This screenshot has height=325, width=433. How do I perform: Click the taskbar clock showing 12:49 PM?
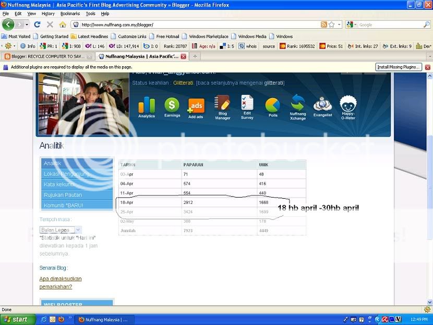pyautogui.click(x=419, y=319)
